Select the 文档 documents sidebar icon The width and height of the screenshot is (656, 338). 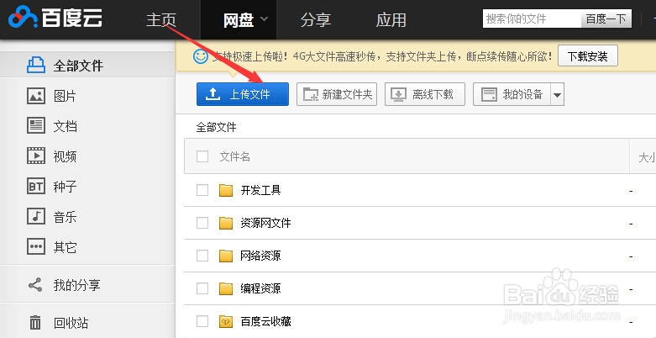tap(36, 125)
